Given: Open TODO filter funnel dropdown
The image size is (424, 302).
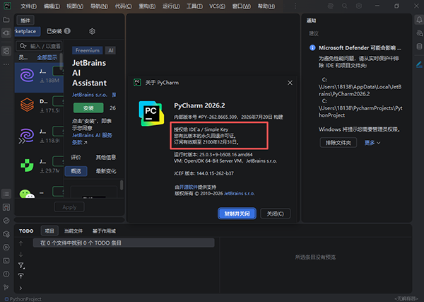Looking at the screenshot, I should pos(21,265).
